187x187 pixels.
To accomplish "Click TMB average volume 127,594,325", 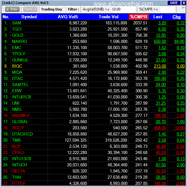I will coord(76,140).
